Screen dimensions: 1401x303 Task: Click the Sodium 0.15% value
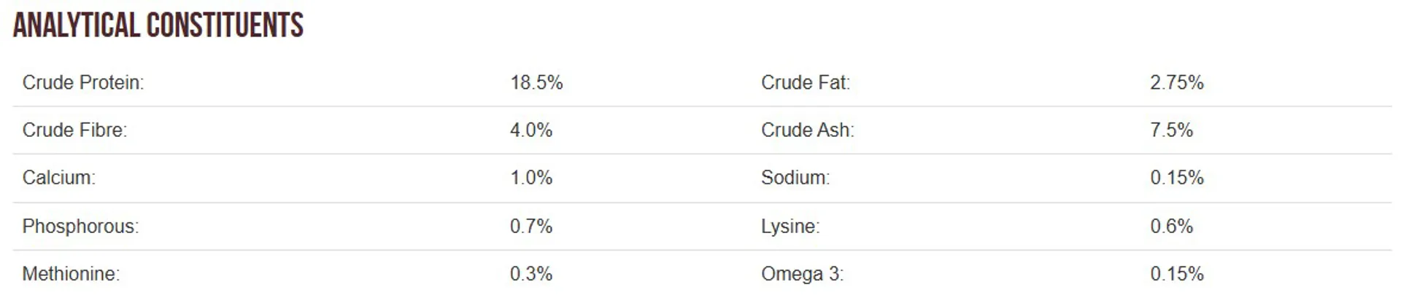pos(1177,178)
